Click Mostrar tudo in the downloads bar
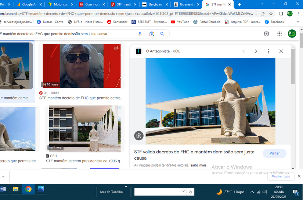This screenshot has width=303, height=200. point(281,176)
